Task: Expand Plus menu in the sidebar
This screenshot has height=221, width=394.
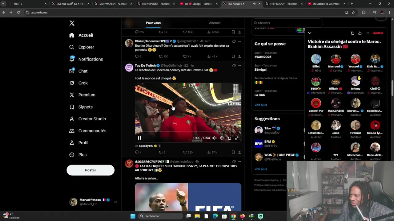Action: [x=78, y=155]
